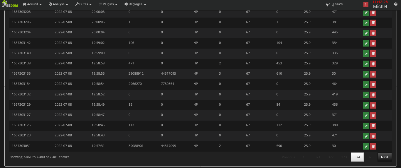Delete the row with ID 1657303206
This screenshot has height=168, width=401.
tap(373, 23)
